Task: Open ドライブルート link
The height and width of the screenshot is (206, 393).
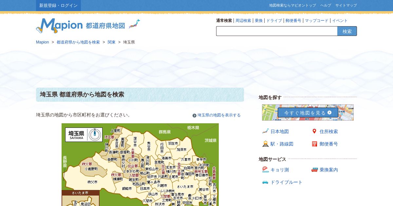Action: [x=287, y=182]
